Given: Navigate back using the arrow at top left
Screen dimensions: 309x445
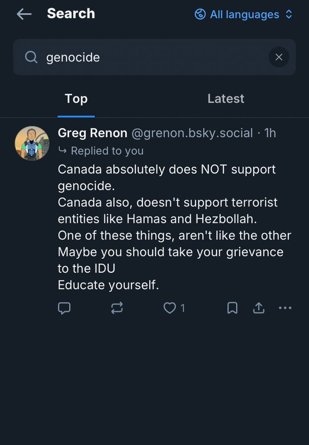Looking at the screenshot, I should [x=24, y=14].
